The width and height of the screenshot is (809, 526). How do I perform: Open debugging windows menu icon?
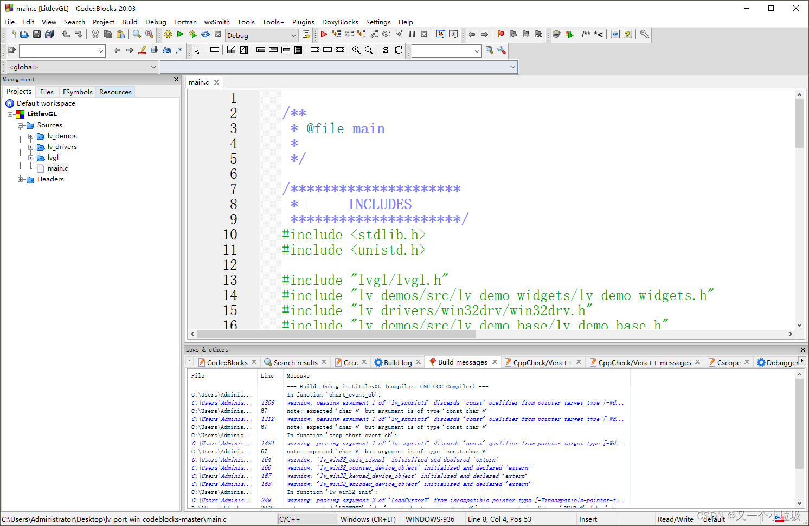pyautogui.click(x=441, y=34)
